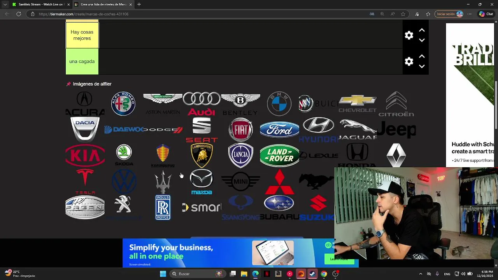Open Windows Start menu
This screenshot has height=280, width=498.
point(163,274)
